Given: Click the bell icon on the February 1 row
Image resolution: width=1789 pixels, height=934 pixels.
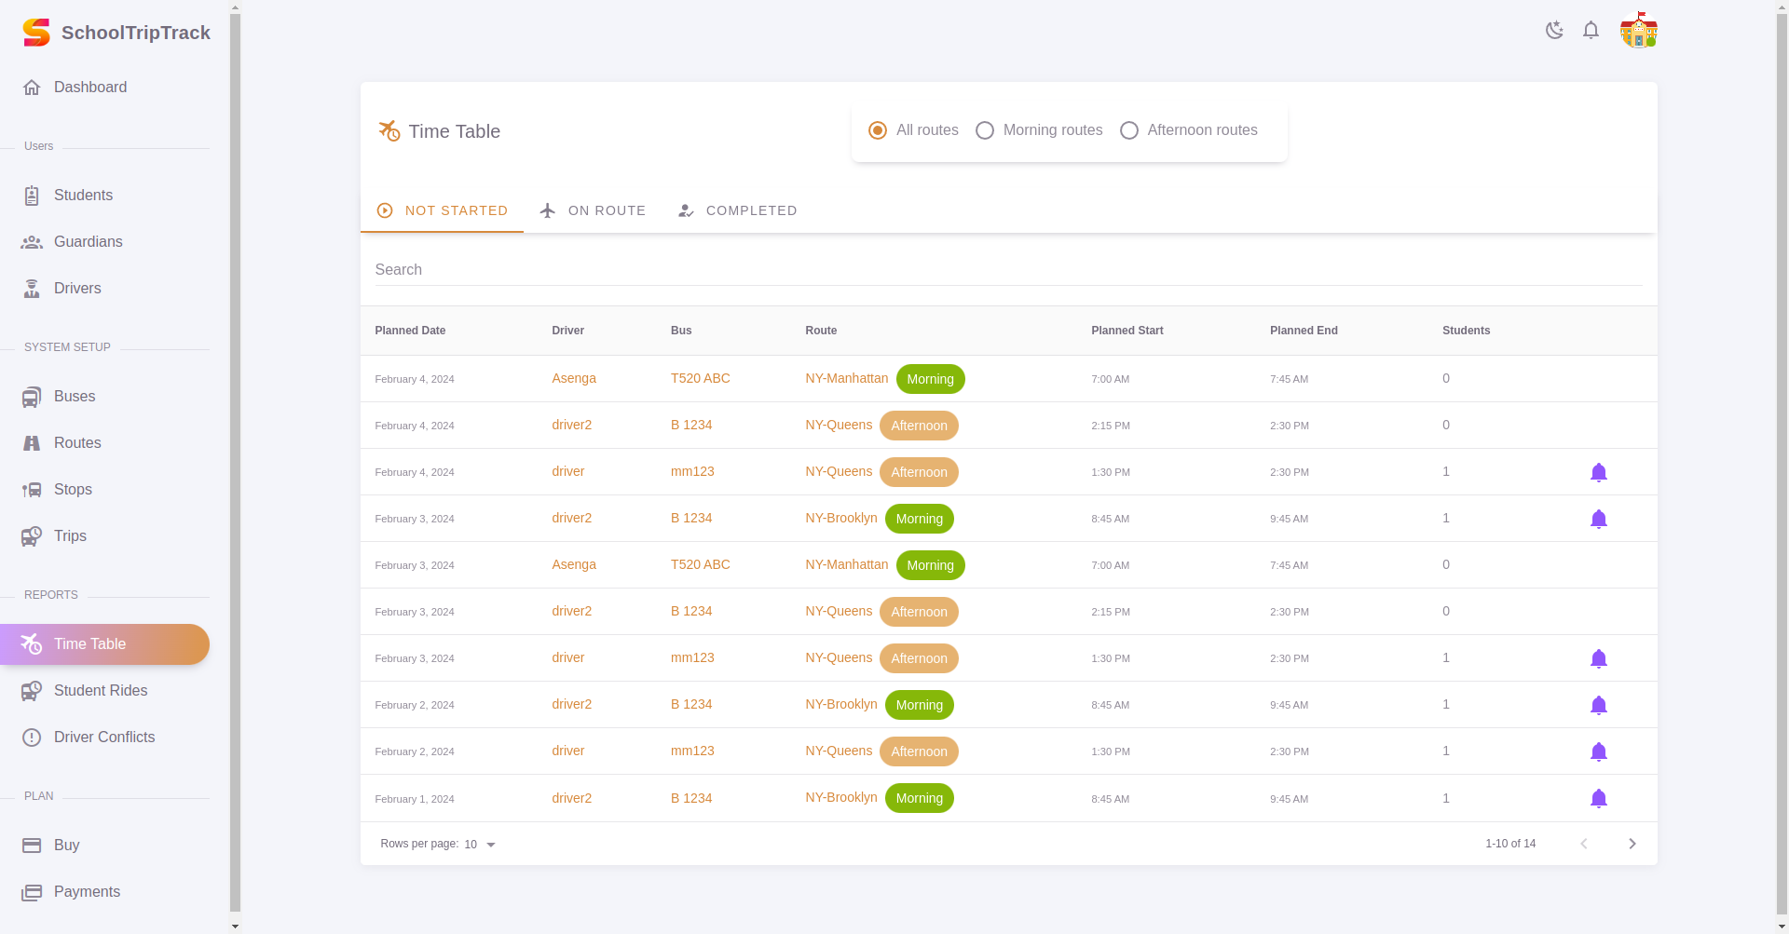Looking at the screenshot, I should click(x=1599, y=798).
